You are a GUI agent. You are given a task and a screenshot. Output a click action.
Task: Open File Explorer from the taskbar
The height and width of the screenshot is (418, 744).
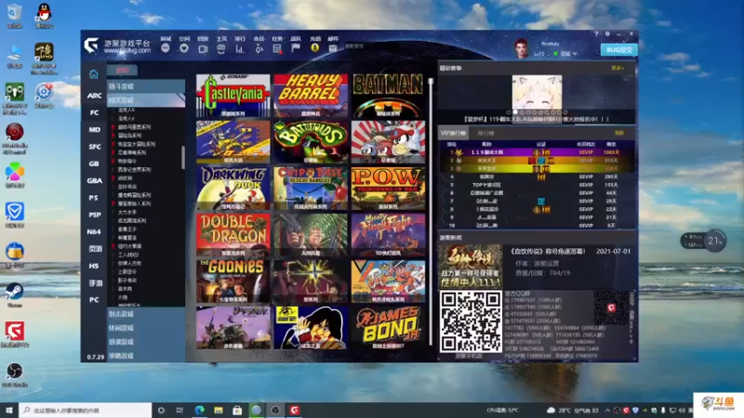pyautogui.click(x=219, y=410)
